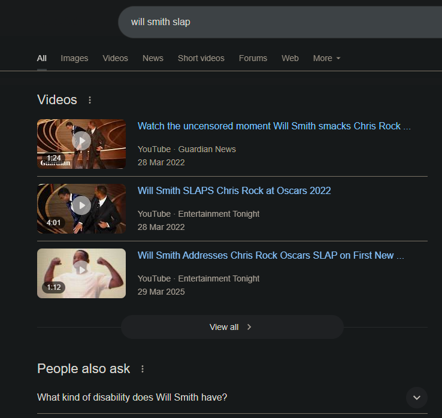Play the 4:01 Oscars 2022 slap video thumbnail
Viewport: 442px width, 418px height.
tap(81, 208)
